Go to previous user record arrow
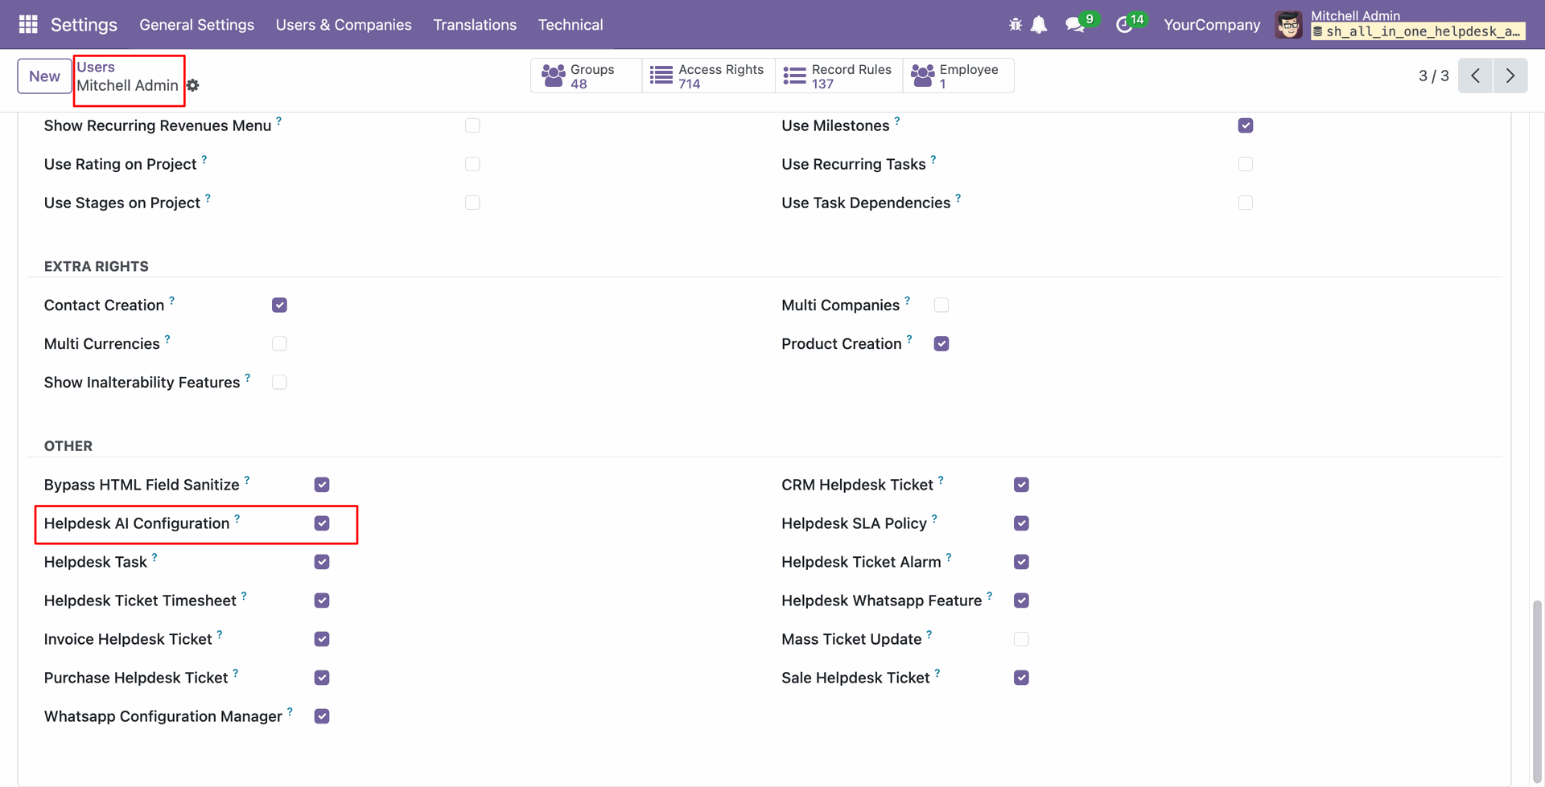The width and height of the screenshot is (1545, 787). (x=1476, y=76)
